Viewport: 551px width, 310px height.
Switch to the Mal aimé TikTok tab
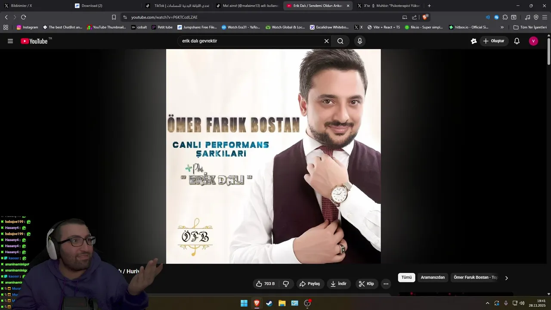click(247, 6)
